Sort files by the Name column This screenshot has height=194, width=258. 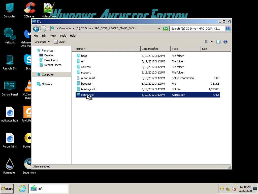[x=106, y=49]
